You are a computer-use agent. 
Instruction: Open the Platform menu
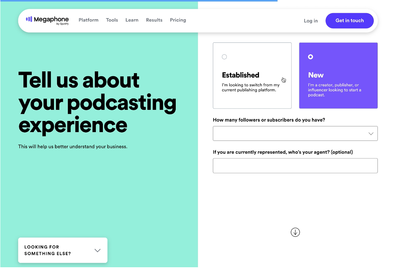88,20
